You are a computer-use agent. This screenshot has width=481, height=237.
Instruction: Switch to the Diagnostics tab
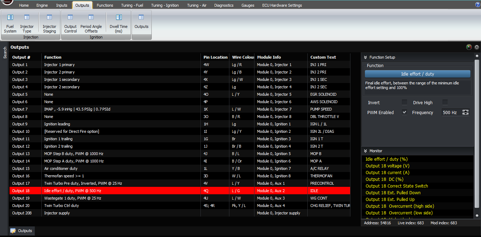[224, 5]
